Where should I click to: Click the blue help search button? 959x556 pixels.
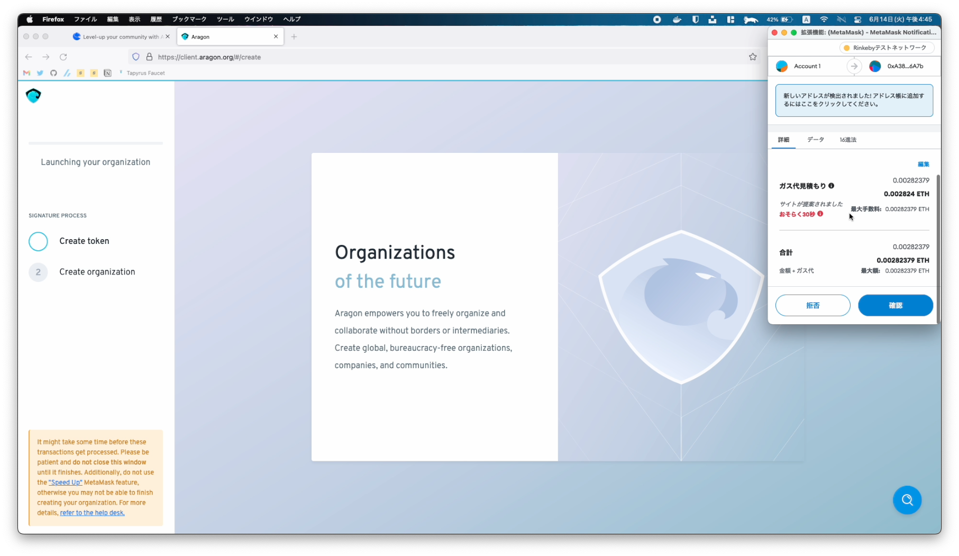coord(907,500)
